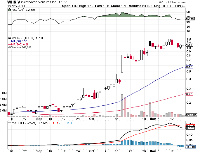The width and height of the screenshot is (200, 154).
Task: Click the 643905 volume tag on the right axis
Action: pos(192,115)
